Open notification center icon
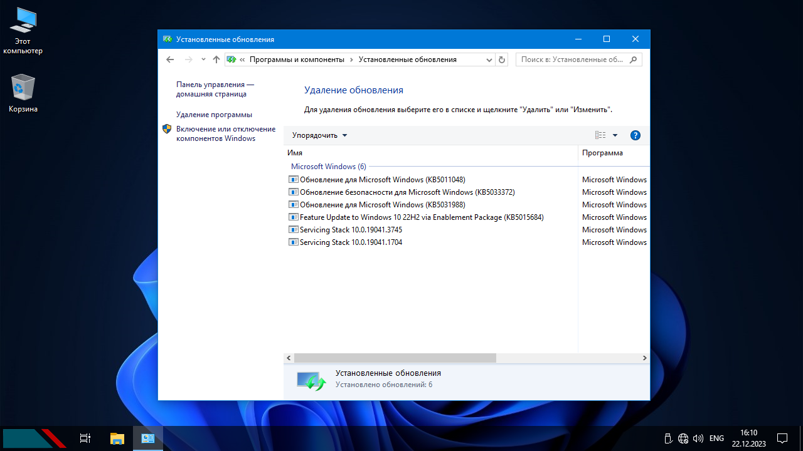 pos(782,438)
